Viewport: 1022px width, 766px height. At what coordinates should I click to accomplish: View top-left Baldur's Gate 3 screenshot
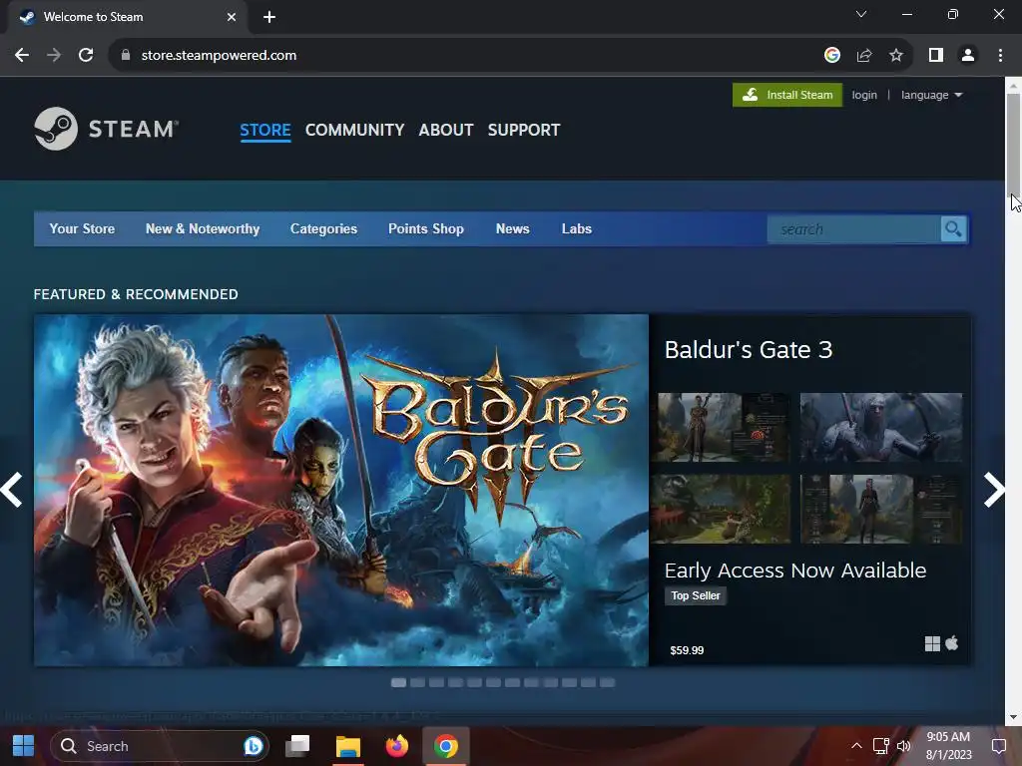coord(724,427)
